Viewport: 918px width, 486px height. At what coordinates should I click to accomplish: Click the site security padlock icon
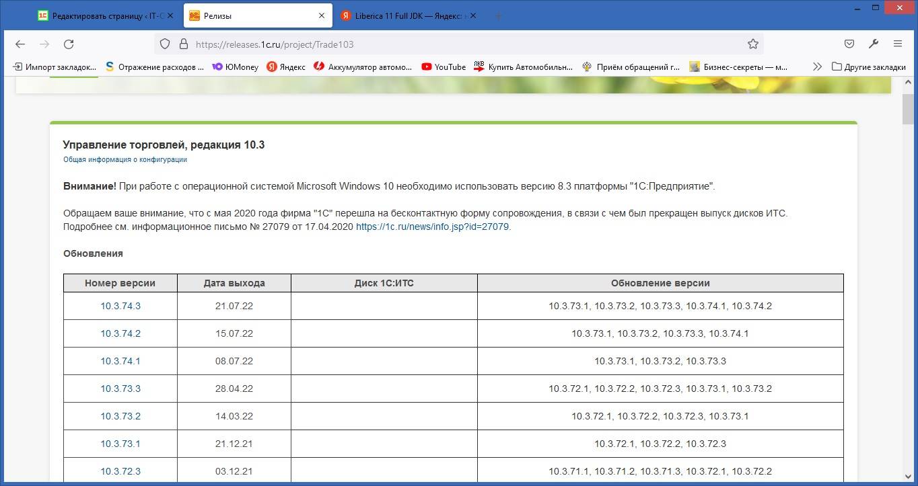click(182, 44)
